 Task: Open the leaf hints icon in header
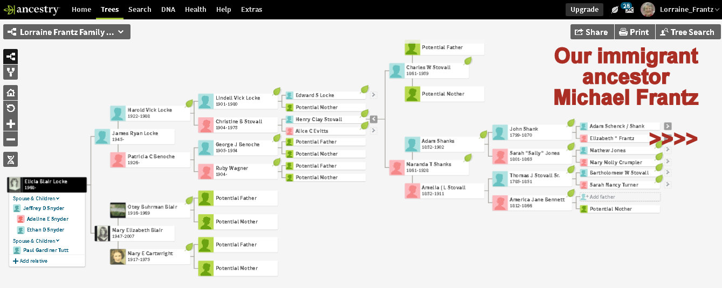[x=615, y=10]
